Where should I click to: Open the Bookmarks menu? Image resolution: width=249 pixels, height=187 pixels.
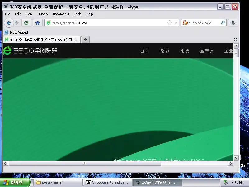(61, 14)
